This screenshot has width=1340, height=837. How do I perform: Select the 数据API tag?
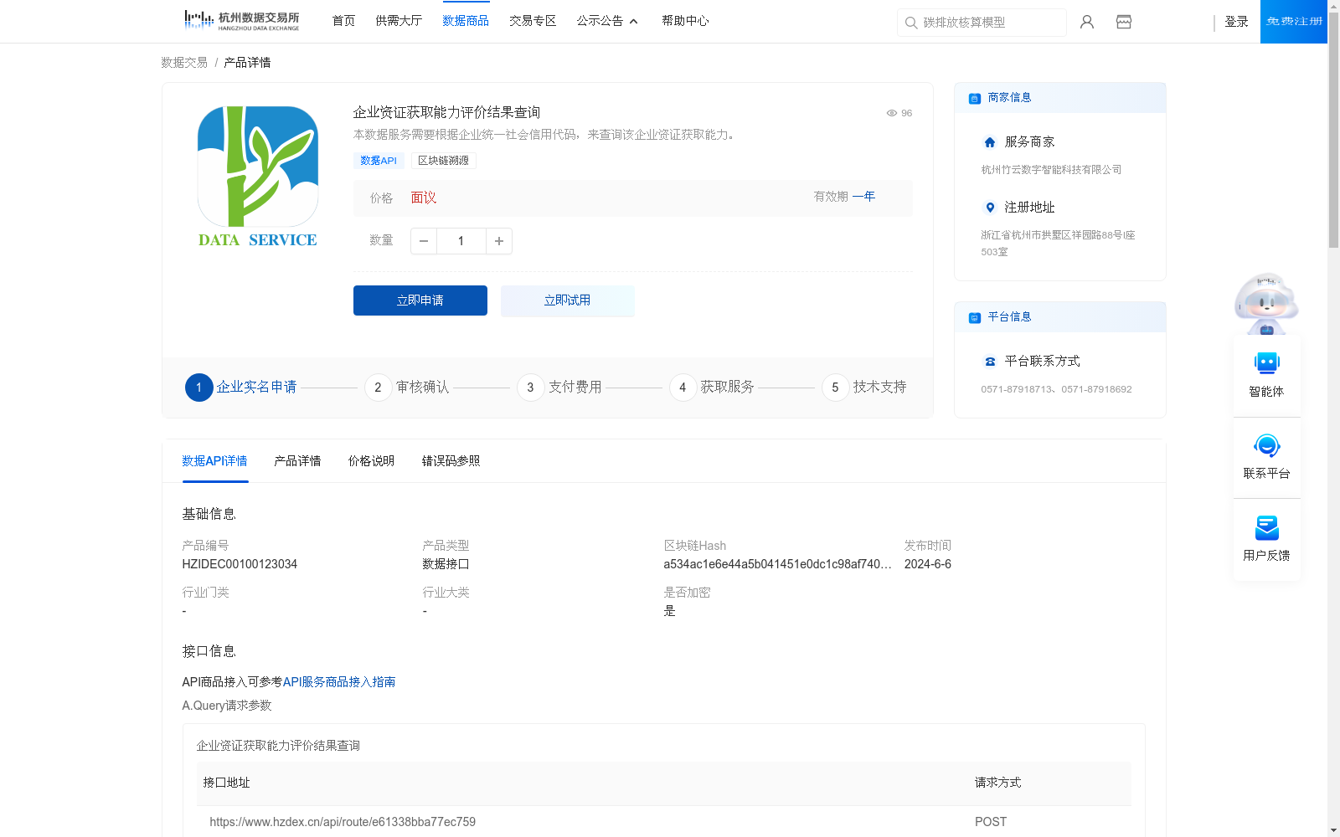[x=379, y=161]
